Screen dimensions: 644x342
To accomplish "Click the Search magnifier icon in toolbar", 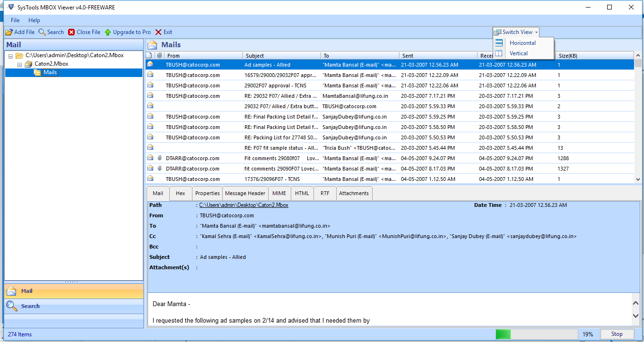I will tap(42, 32).
